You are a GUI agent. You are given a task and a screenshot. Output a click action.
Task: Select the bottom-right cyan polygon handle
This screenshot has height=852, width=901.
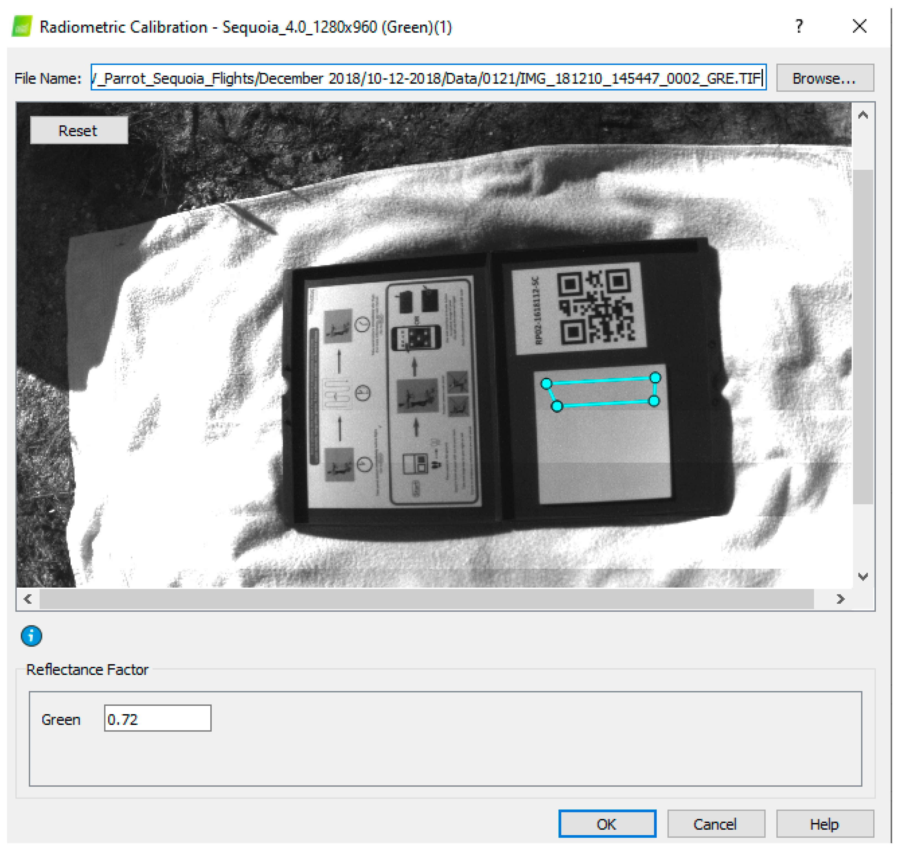654,401
